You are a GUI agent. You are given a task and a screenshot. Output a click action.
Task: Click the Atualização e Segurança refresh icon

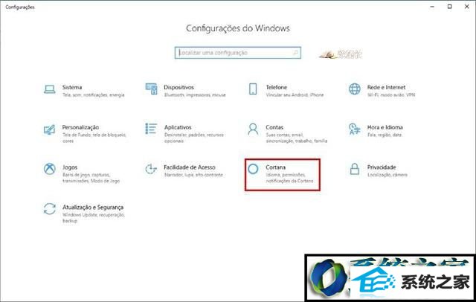pyautogui.click(x=50, y=210)
